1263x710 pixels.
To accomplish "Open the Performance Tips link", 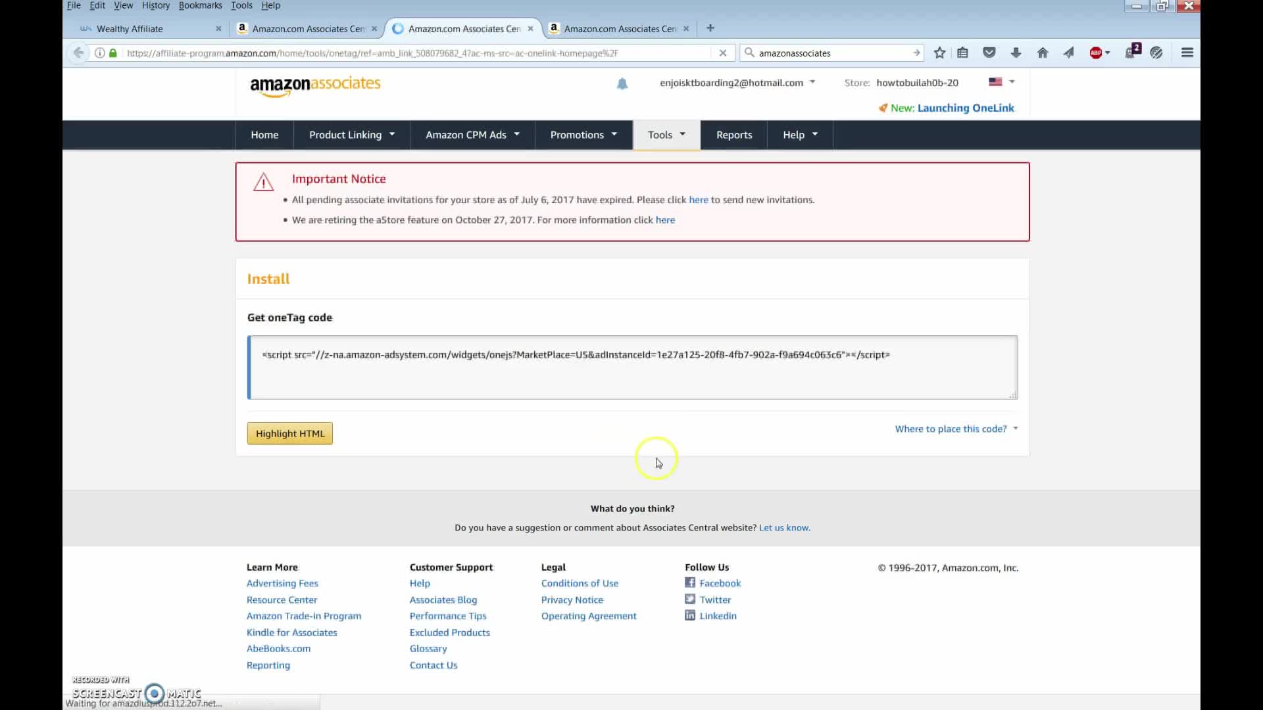I will pyautogui.click(x=448, y=616).
